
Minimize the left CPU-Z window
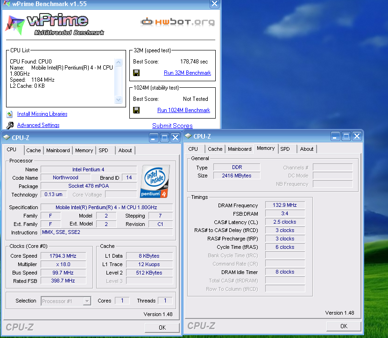pos(154,138)
